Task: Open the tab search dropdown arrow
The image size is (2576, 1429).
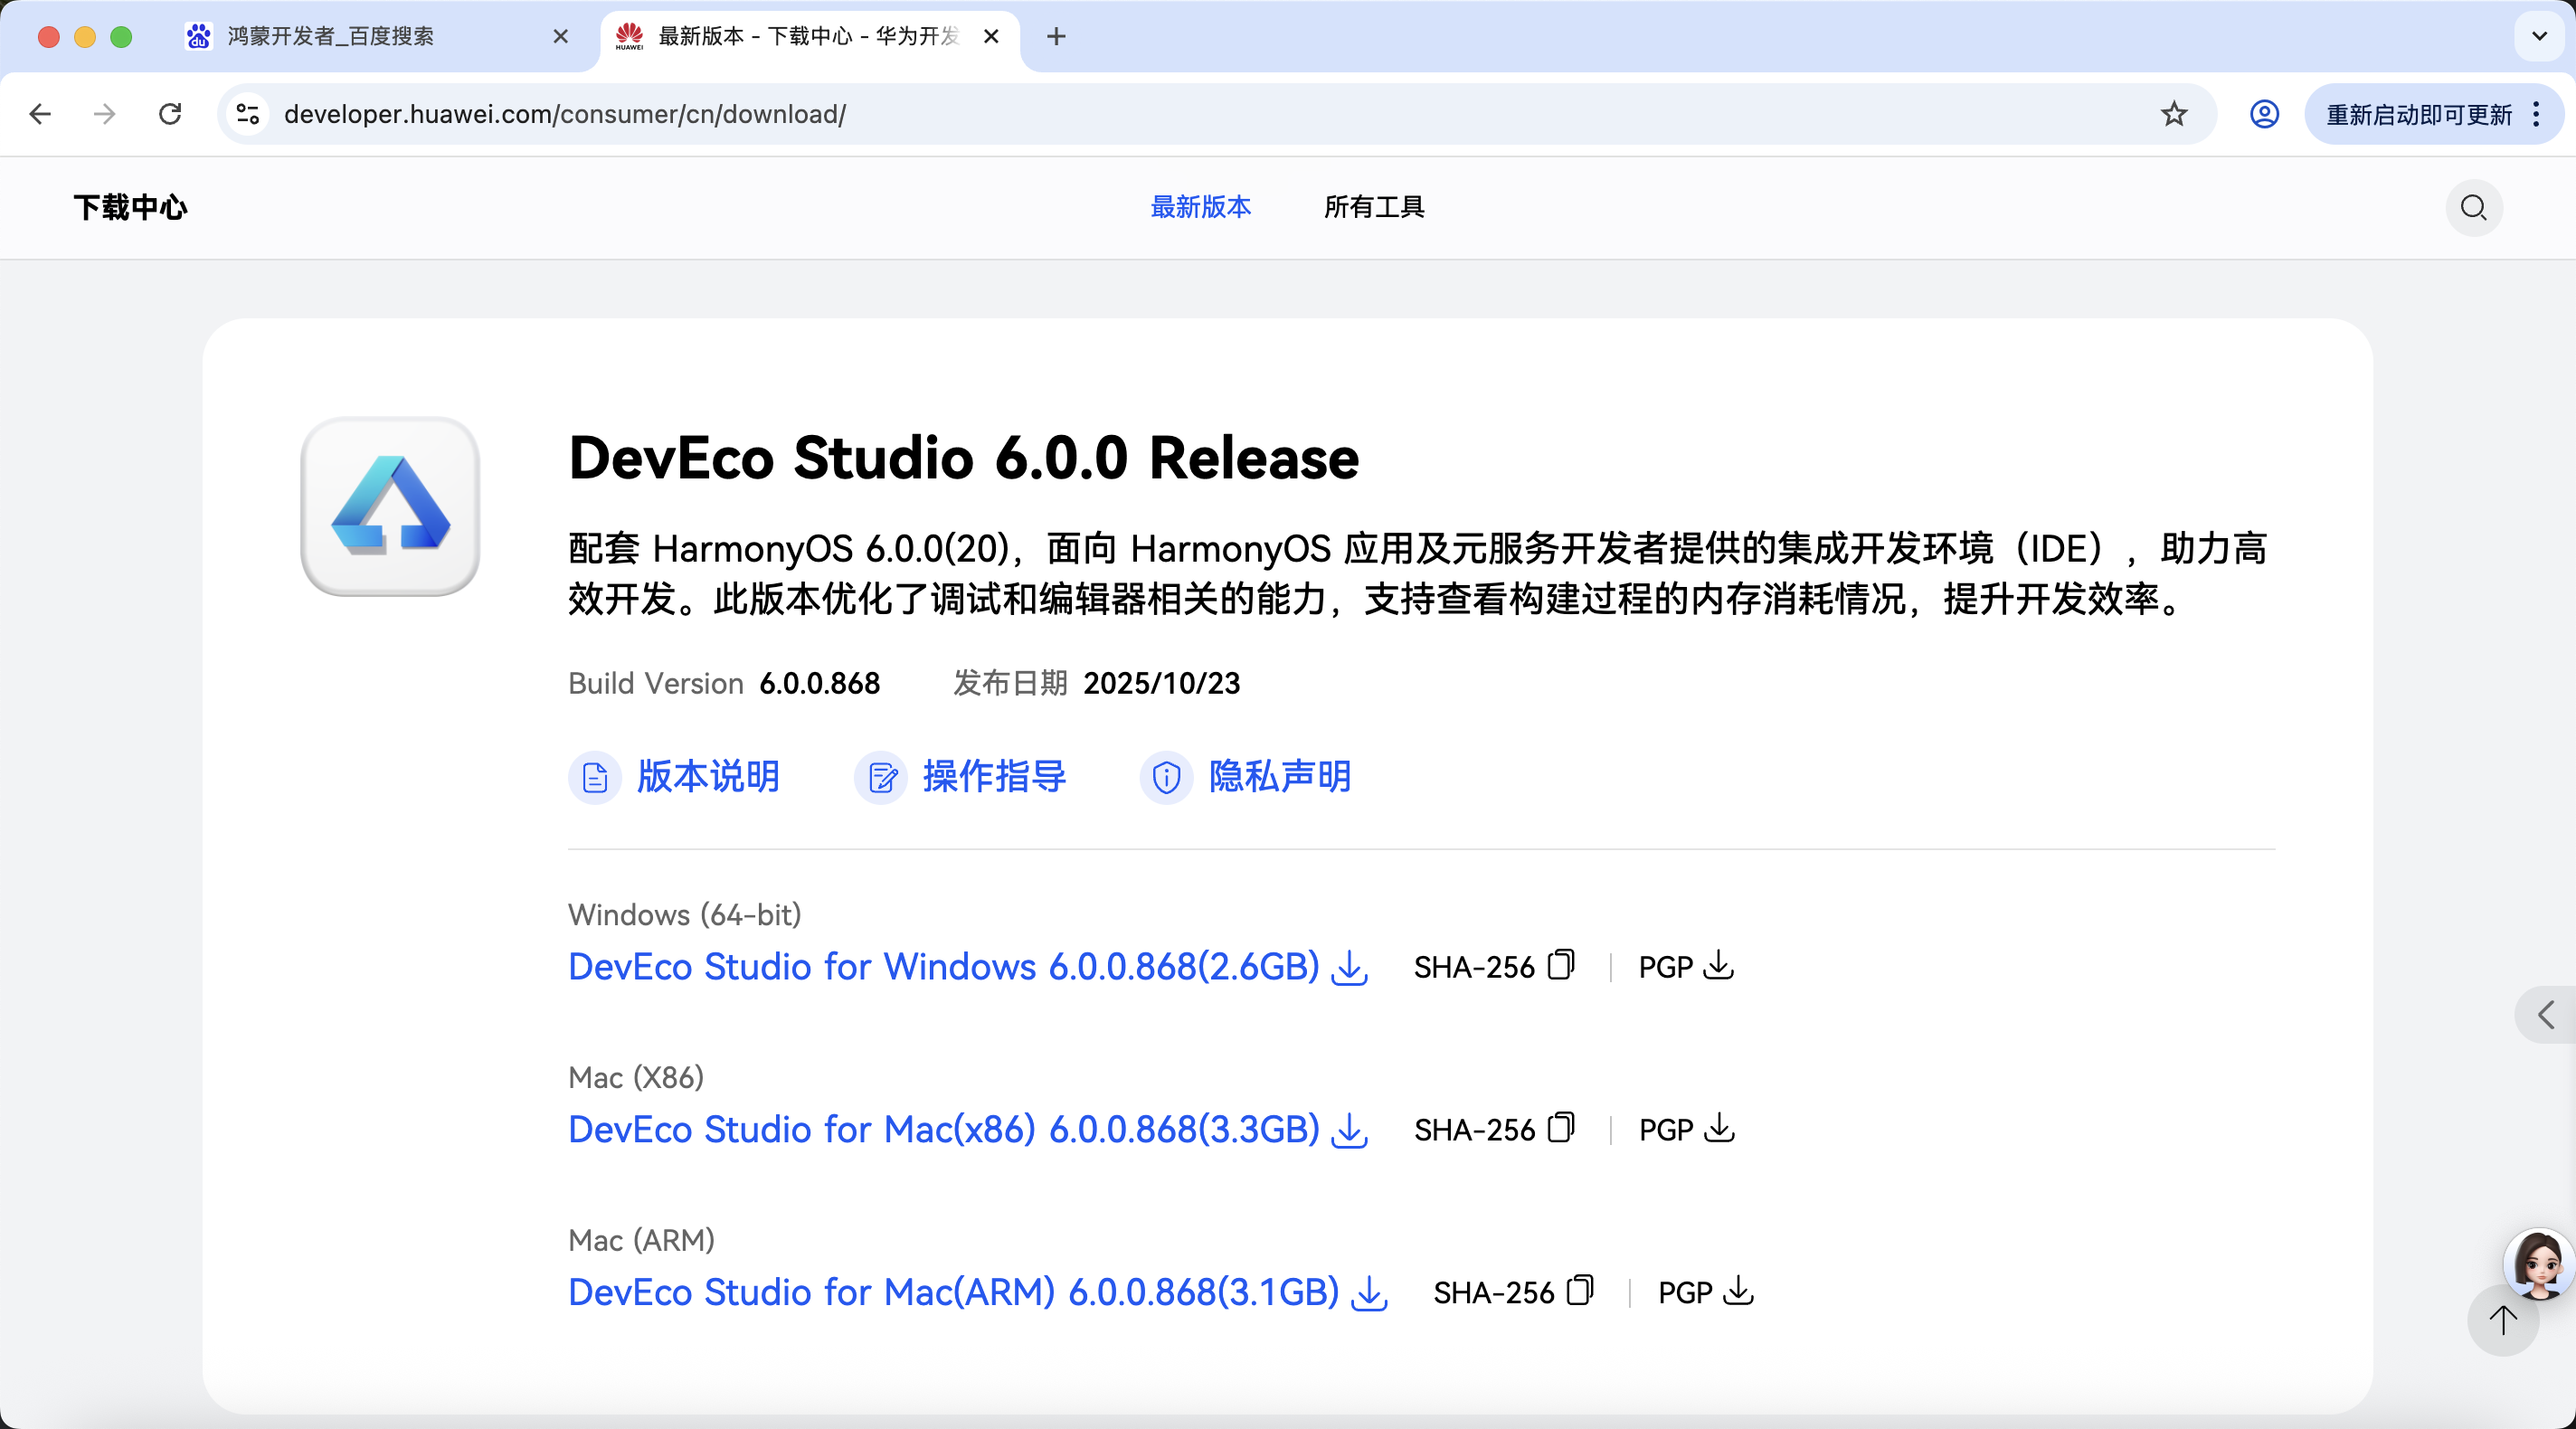Action: (x=2539, y=36)
